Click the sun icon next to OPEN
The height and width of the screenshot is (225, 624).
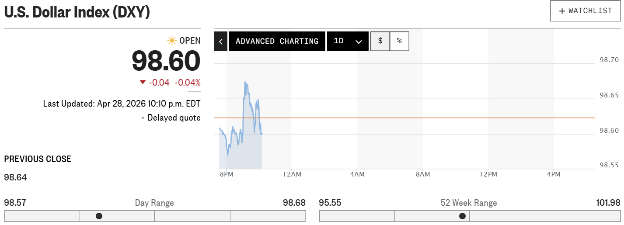(x=172, y=41)
